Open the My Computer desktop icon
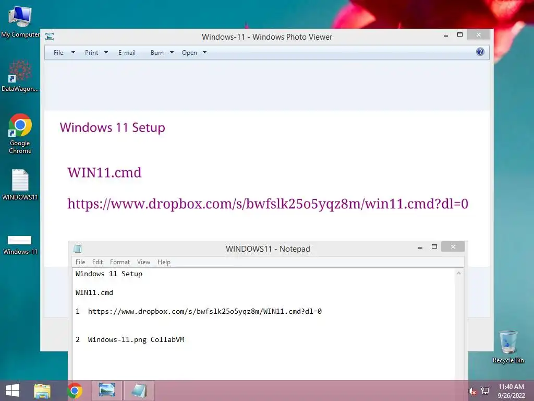 pos(20,21)
